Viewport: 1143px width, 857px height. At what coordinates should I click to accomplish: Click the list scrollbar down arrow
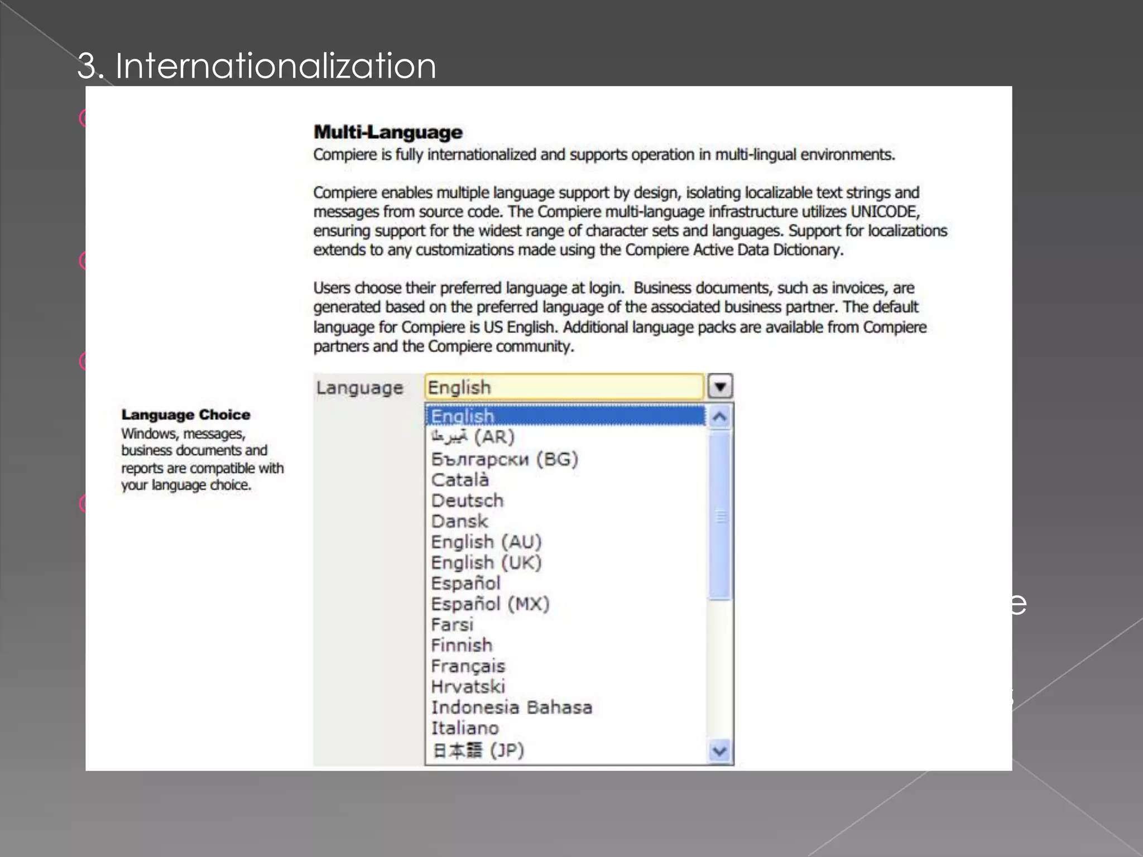pyautogui.click(x=720, y=751)
